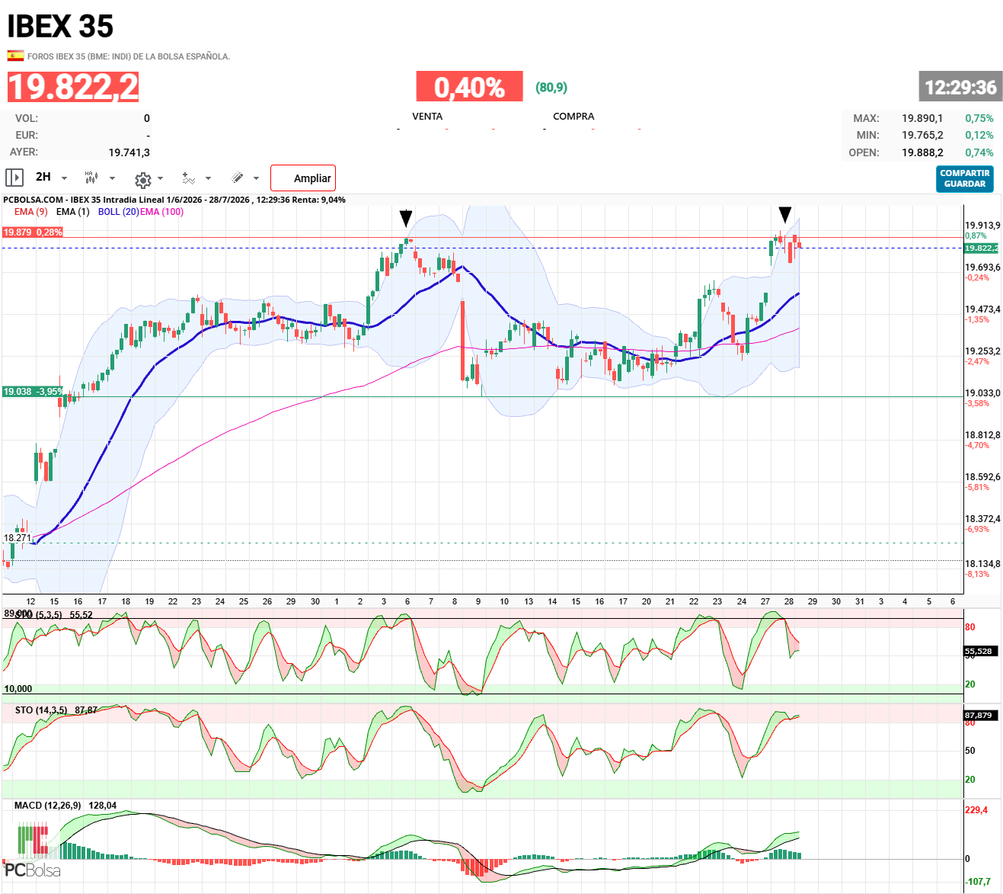Select the EMA (100) indicator label
Viewport: 1003px width, 894px height.
[161, 212]
